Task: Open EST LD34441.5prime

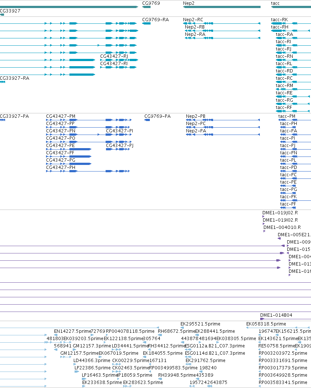Action: point(130,346)
